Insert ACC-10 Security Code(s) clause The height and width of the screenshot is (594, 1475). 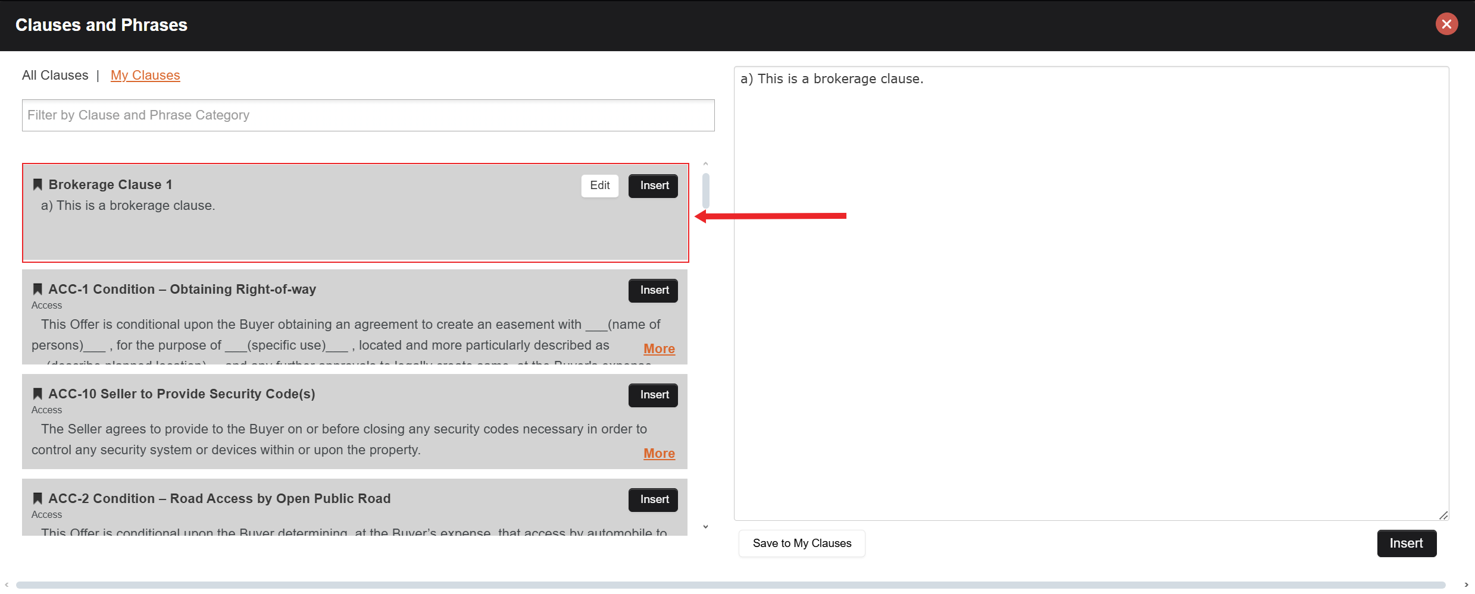(x=653, y=395)
